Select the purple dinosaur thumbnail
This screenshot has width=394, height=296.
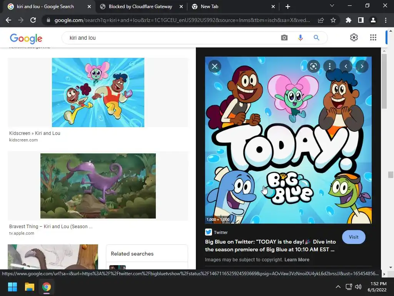(x=98, y=186)
